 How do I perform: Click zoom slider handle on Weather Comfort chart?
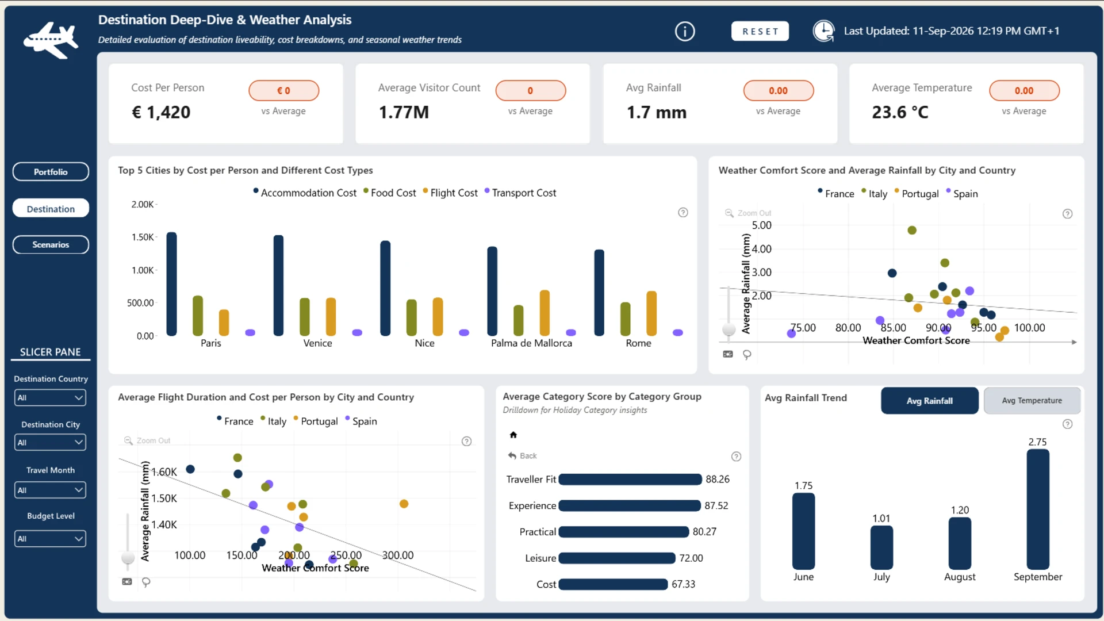[x=729, y=329]
